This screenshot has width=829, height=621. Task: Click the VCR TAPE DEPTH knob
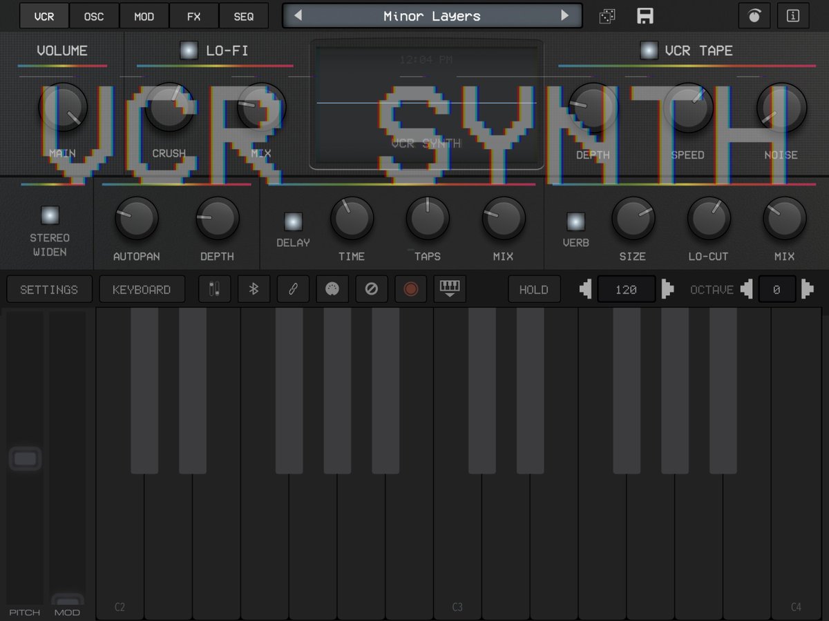tap(593, 108)
